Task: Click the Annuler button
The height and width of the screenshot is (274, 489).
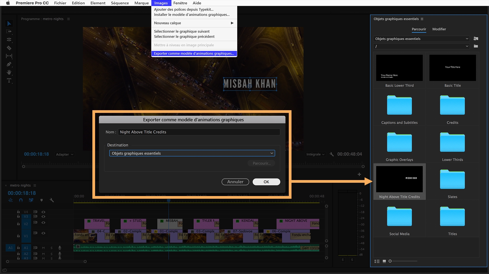Action: point(235,182)
